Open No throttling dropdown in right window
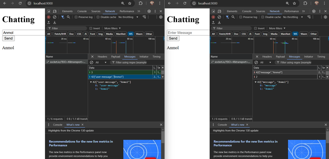 293,17
